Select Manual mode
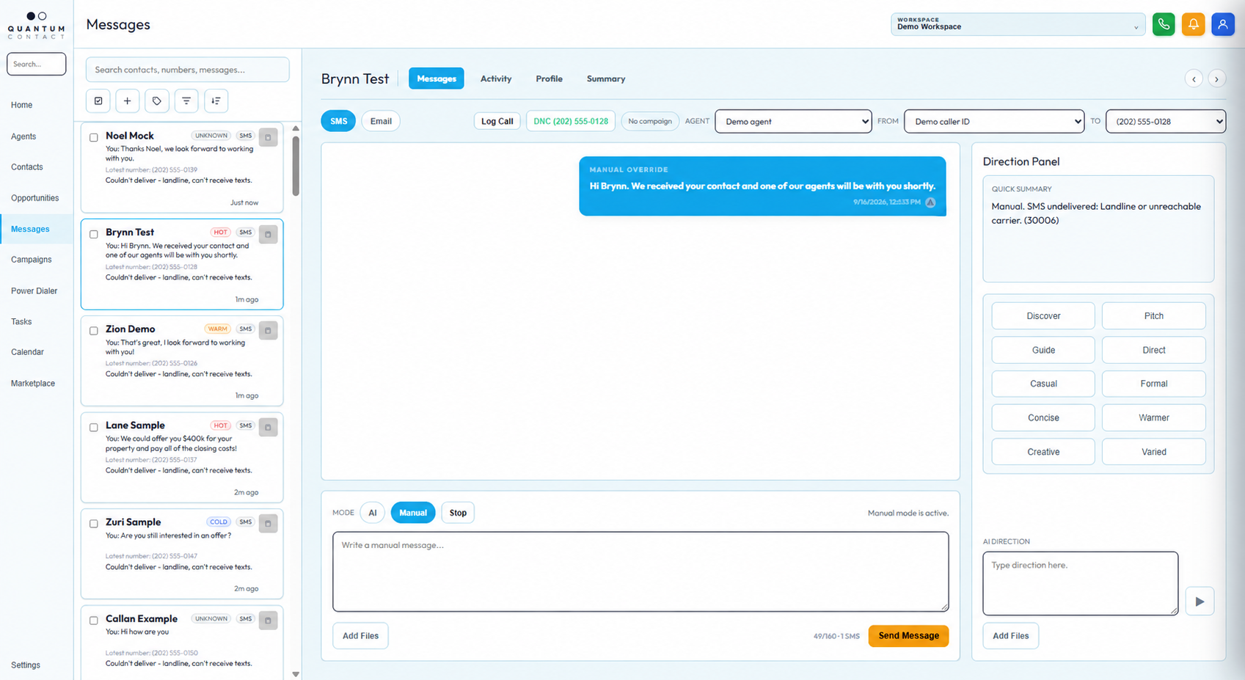1245x680 pixels. click(413, 513)
